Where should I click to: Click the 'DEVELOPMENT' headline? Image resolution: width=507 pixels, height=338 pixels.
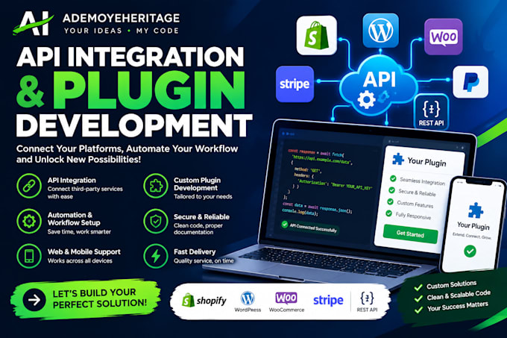coord(134,125)
